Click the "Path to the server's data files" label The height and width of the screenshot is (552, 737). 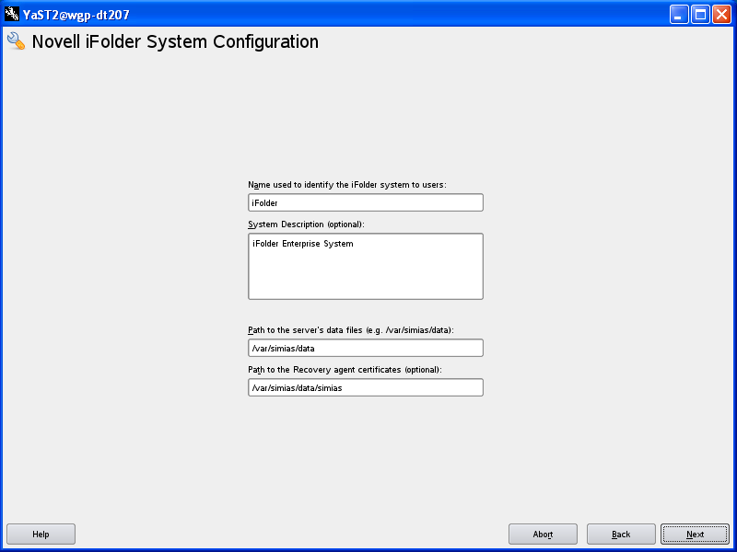[351, 330]
